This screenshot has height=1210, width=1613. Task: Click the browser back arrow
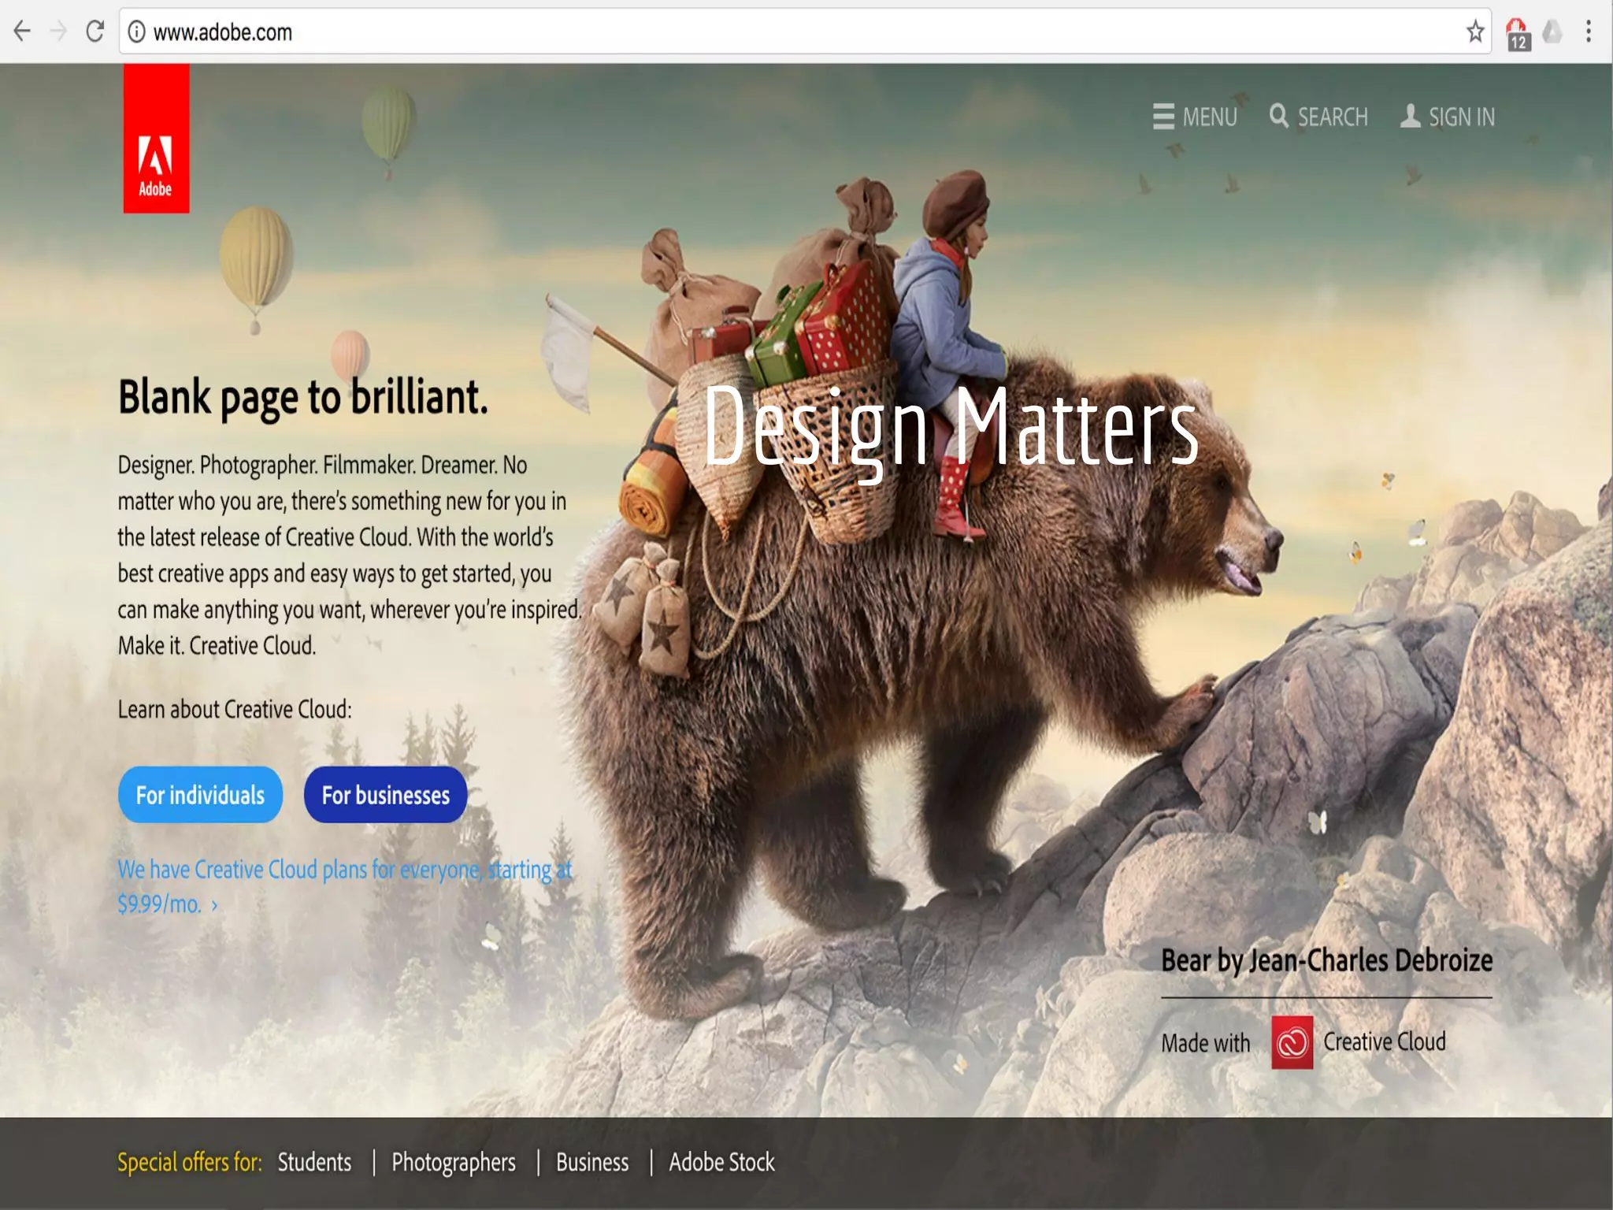[x=22, y=32]
